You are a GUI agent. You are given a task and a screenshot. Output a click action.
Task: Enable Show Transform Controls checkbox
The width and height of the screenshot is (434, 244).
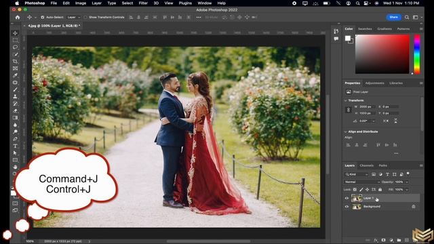85,17
